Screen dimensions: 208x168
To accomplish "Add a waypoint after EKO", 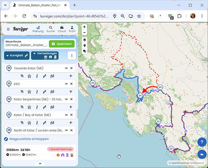I will pyautogui.click(x=71, y=91).
